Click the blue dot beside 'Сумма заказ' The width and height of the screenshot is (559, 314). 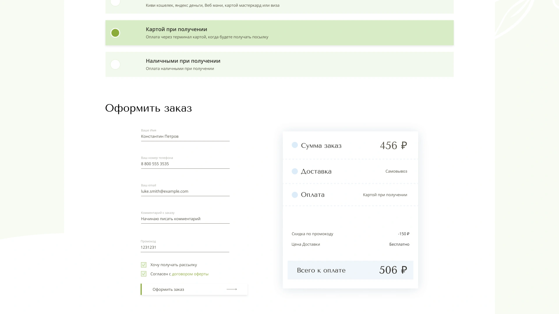295,145
